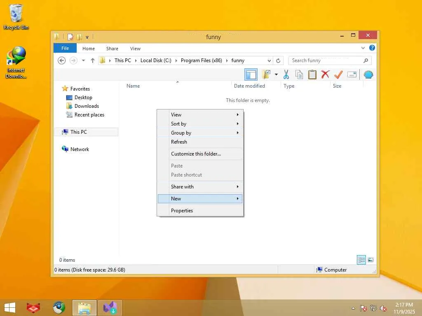Viewport: 422px width, 316px height.
Task: Choose Customize this folder... option
Action: (200, 154)
